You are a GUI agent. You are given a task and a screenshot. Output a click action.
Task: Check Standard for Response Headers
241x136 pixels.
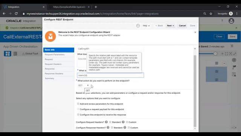112,128
